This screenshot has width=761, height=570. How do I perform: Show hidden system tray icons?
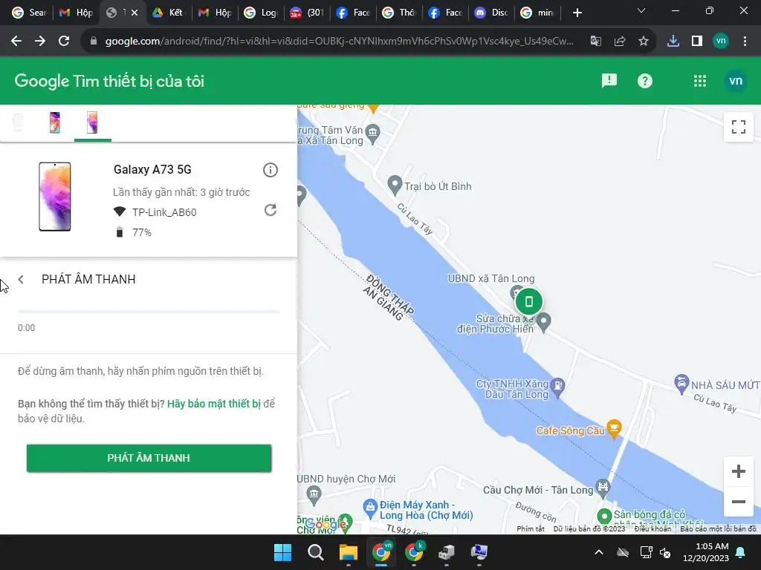599,552
